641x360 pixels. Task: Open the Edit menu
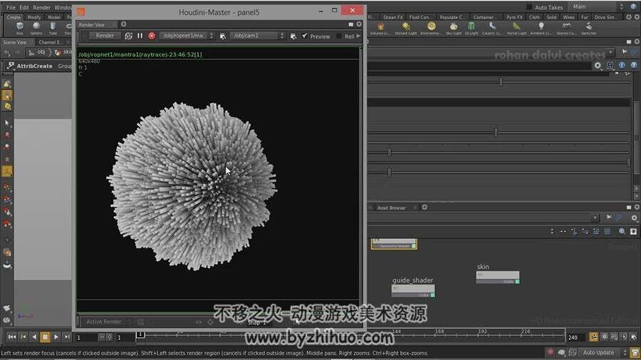(x=24, y=7)
